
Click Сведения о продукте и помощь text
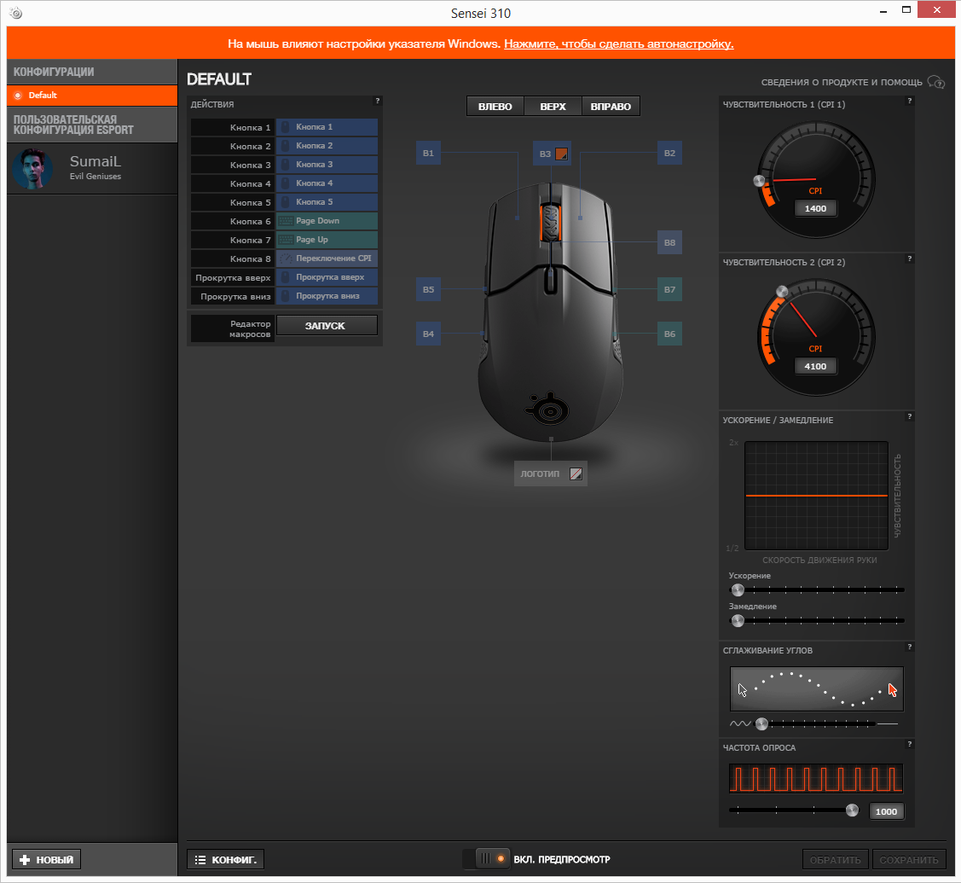[x=842, y=82]
